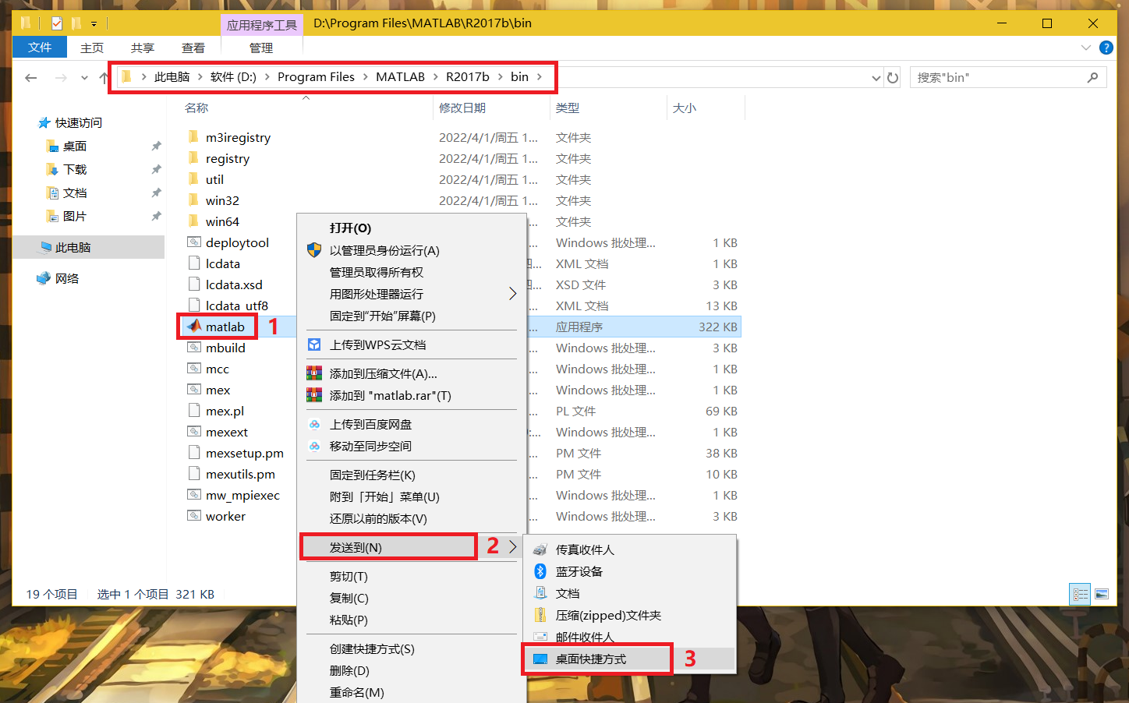
Task: Click the back navigation arrow
Action: point(31,78)
